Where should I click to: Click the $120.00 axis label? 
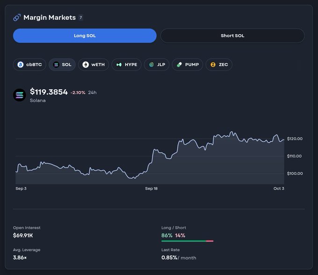(295, 139)
